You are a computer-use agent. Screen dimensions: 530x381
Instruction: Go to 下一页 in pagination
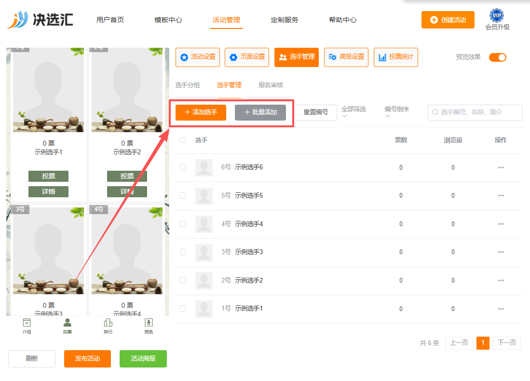(x=507, y=343)
